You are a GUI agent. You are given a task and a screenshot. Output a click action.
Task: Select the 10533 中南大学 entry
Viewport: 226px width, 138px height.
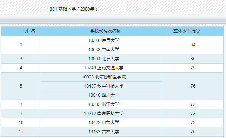(104, 50)
